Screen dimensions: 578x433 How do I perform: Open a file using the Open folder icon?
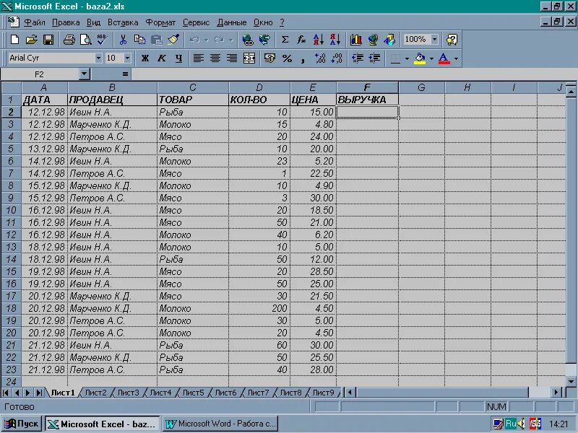(32, 40)
